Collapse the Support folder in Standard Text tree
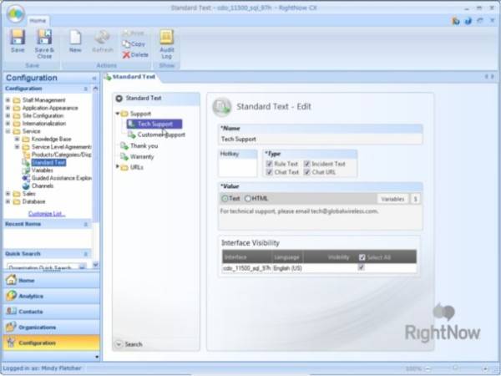This screenshot has height=376, width=501. tap(117, 114)
